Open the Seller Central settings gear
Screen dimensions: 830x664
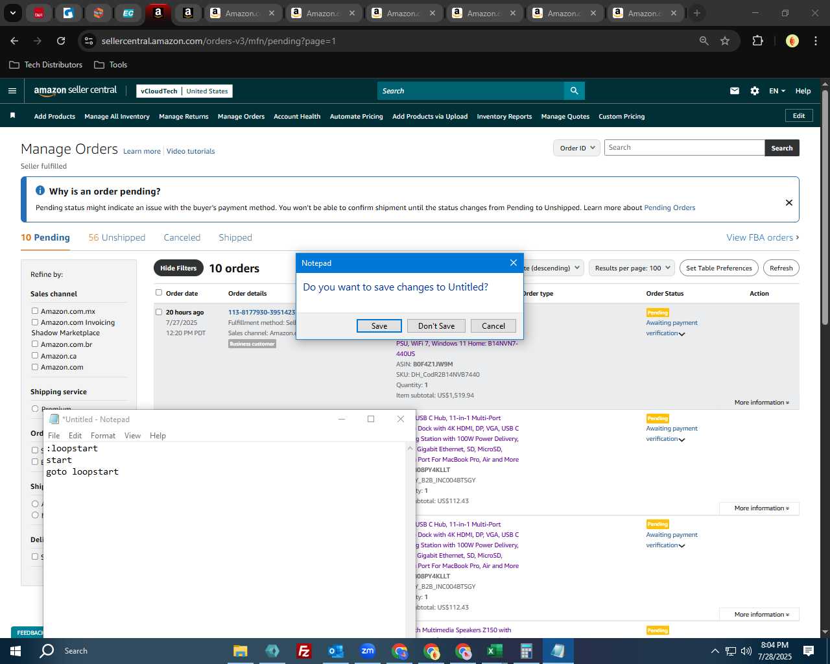(755, 91)
